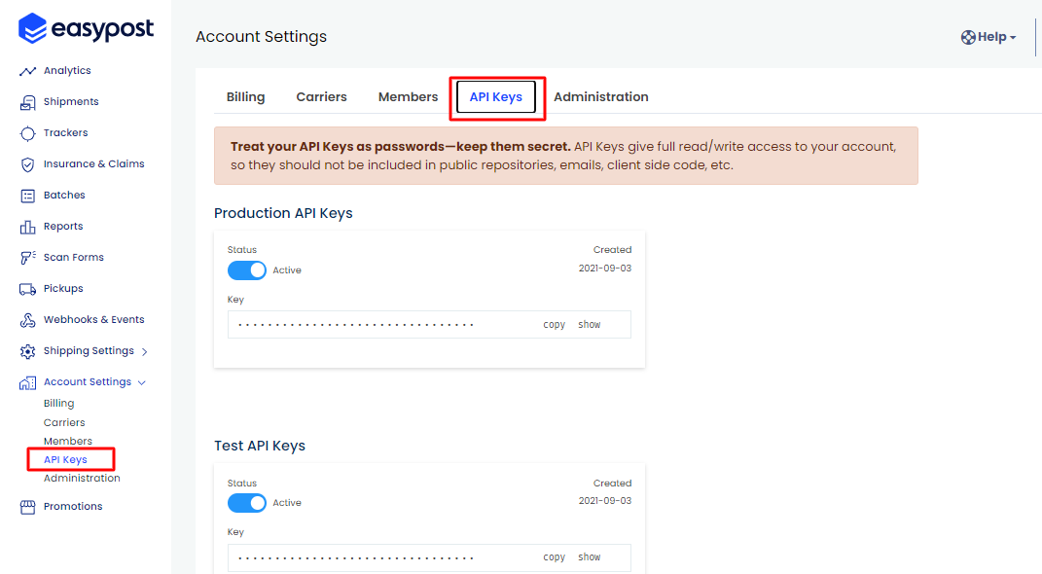Select Administration in the sidebar submenu

(82, 479)
